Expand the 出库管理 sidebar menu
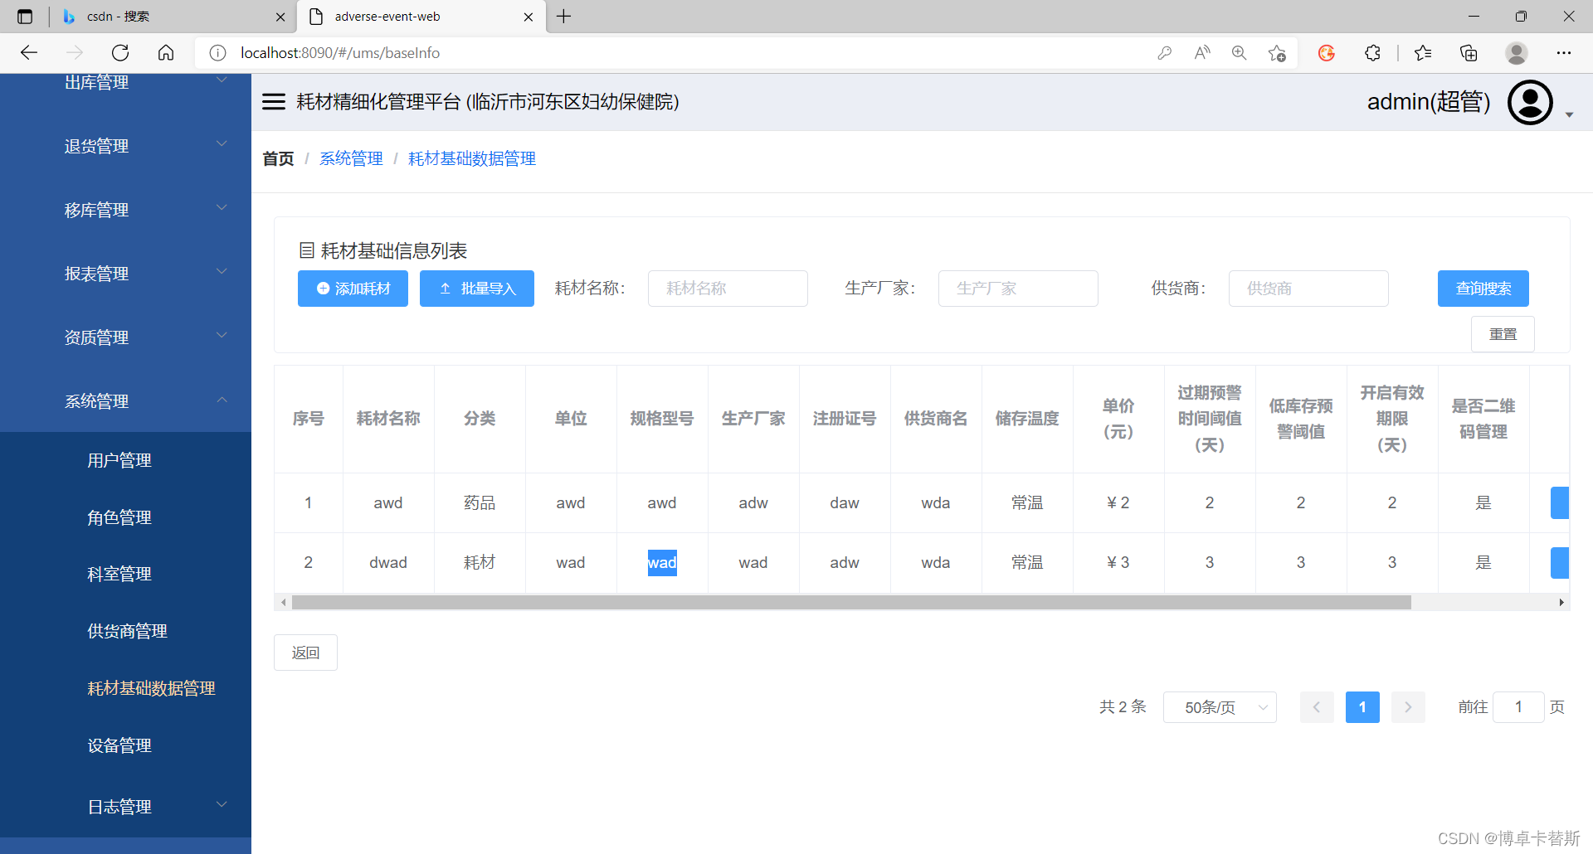The image size is (1593, 854). (125, 82)
